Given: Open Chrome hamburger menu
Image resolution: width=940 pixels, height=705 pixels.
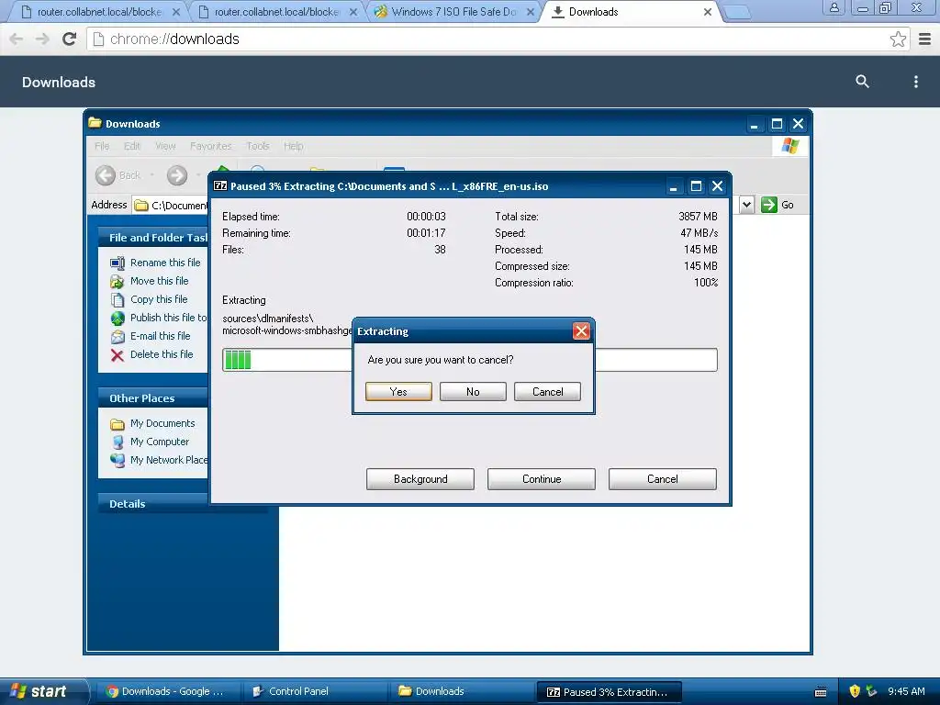Looking at the screenshot, I should [925, 39].
